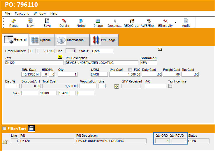Click the Reset toolbar icon
The width and height of the screenshot is (215, 151).
13,21
